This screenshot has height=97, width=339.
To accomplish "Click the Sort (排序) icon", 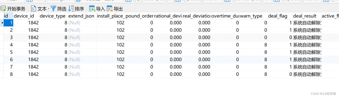I will pos(71,9).
